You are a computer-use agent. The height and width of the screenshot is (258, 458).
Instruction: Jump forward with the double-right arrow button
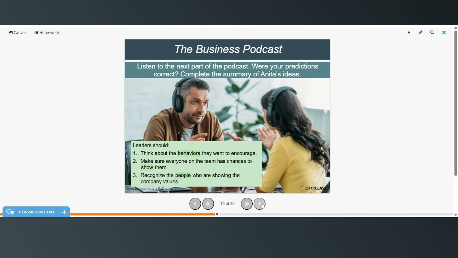(x=247, y=204)
